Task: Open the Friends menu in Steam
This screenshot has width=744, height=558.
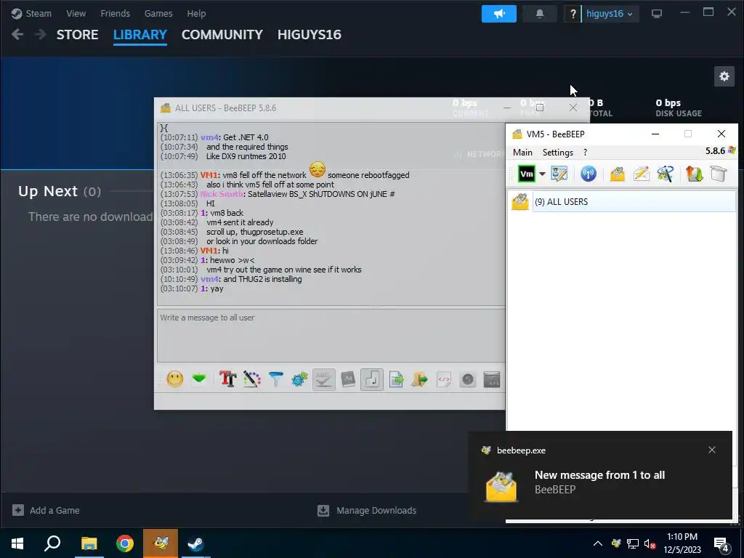Action: 115,13
